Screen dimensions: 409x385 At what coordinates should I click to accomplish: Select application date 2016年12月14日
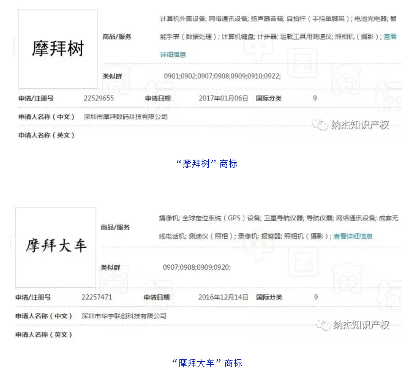(x=223, y=297)
